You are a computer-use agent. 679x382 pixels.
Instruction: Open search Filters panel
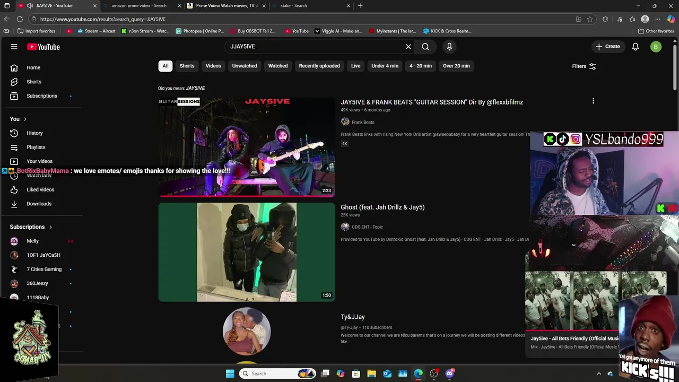pos(584,66)
